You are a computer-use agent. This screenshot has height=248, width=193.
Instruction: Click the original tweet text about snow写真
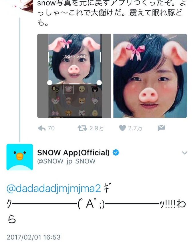pos(112,13)
